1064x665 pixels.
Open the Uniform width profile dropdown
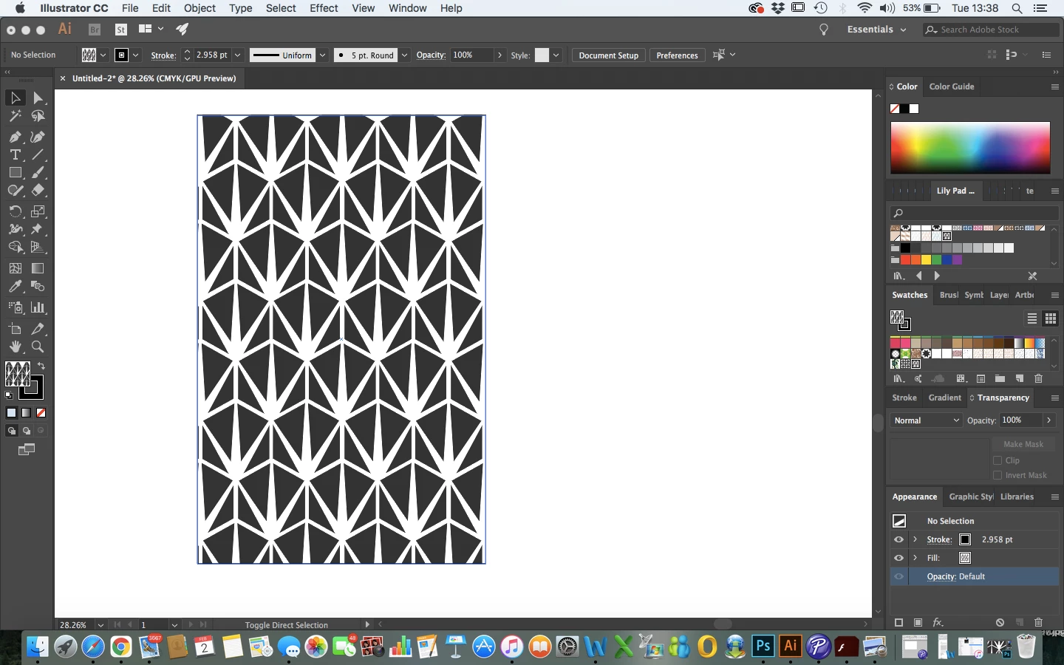[x=323, y=55]
